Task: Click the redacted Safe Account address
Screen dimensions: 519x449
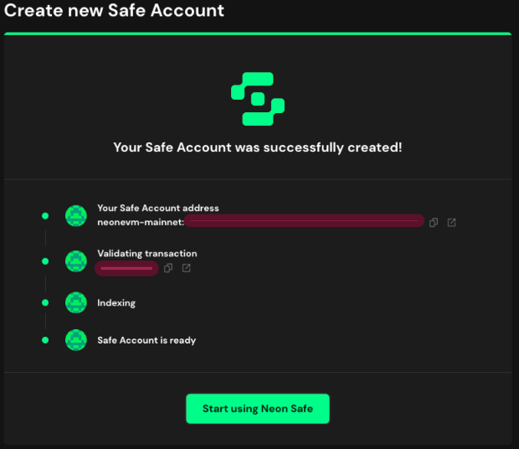Action: pos(304,220)
